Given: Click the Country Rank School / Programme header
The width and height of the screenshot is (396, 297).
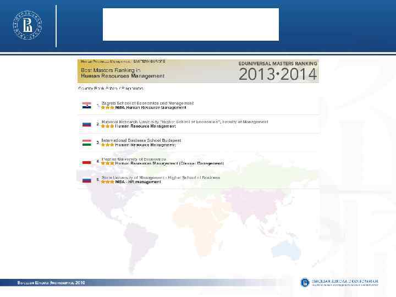Looking at the screenshot, I should (x=111, y=89).
